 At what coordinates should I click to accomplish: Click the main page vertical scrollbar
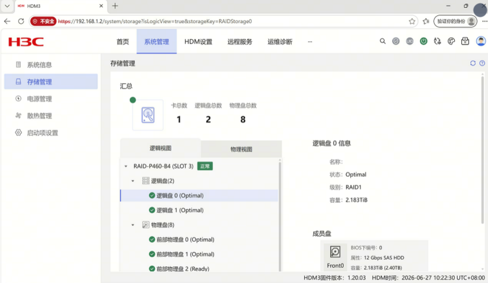tap(483, 150)
